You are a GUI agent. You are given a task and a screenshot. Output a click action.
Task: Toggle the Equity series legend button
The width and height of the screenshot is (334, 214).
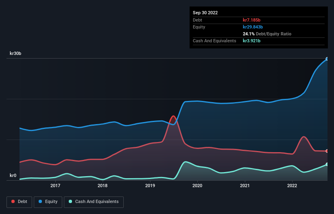(x=48, y=202)
